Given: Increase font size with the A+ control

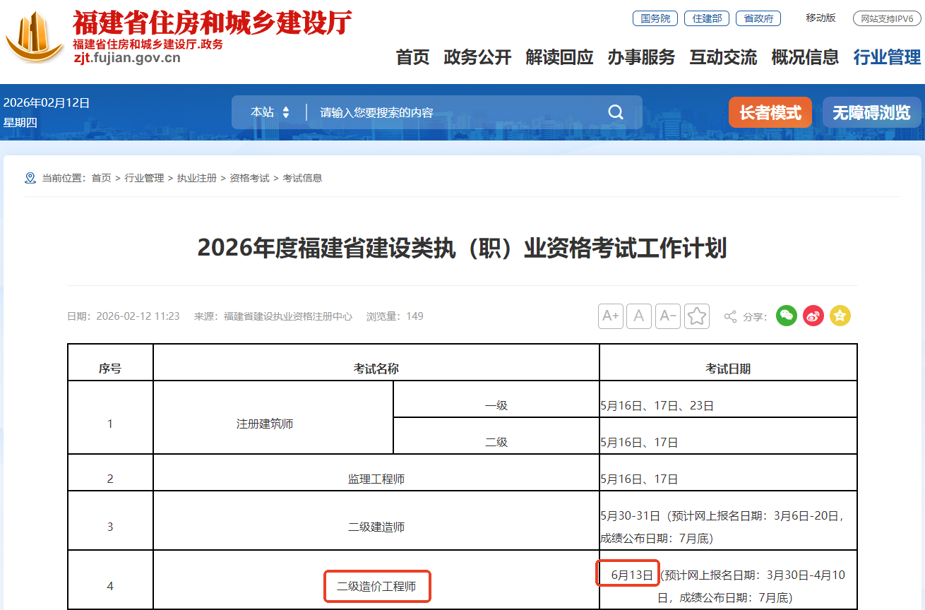Looking at the screenshot, I should [x=610, y=316].
